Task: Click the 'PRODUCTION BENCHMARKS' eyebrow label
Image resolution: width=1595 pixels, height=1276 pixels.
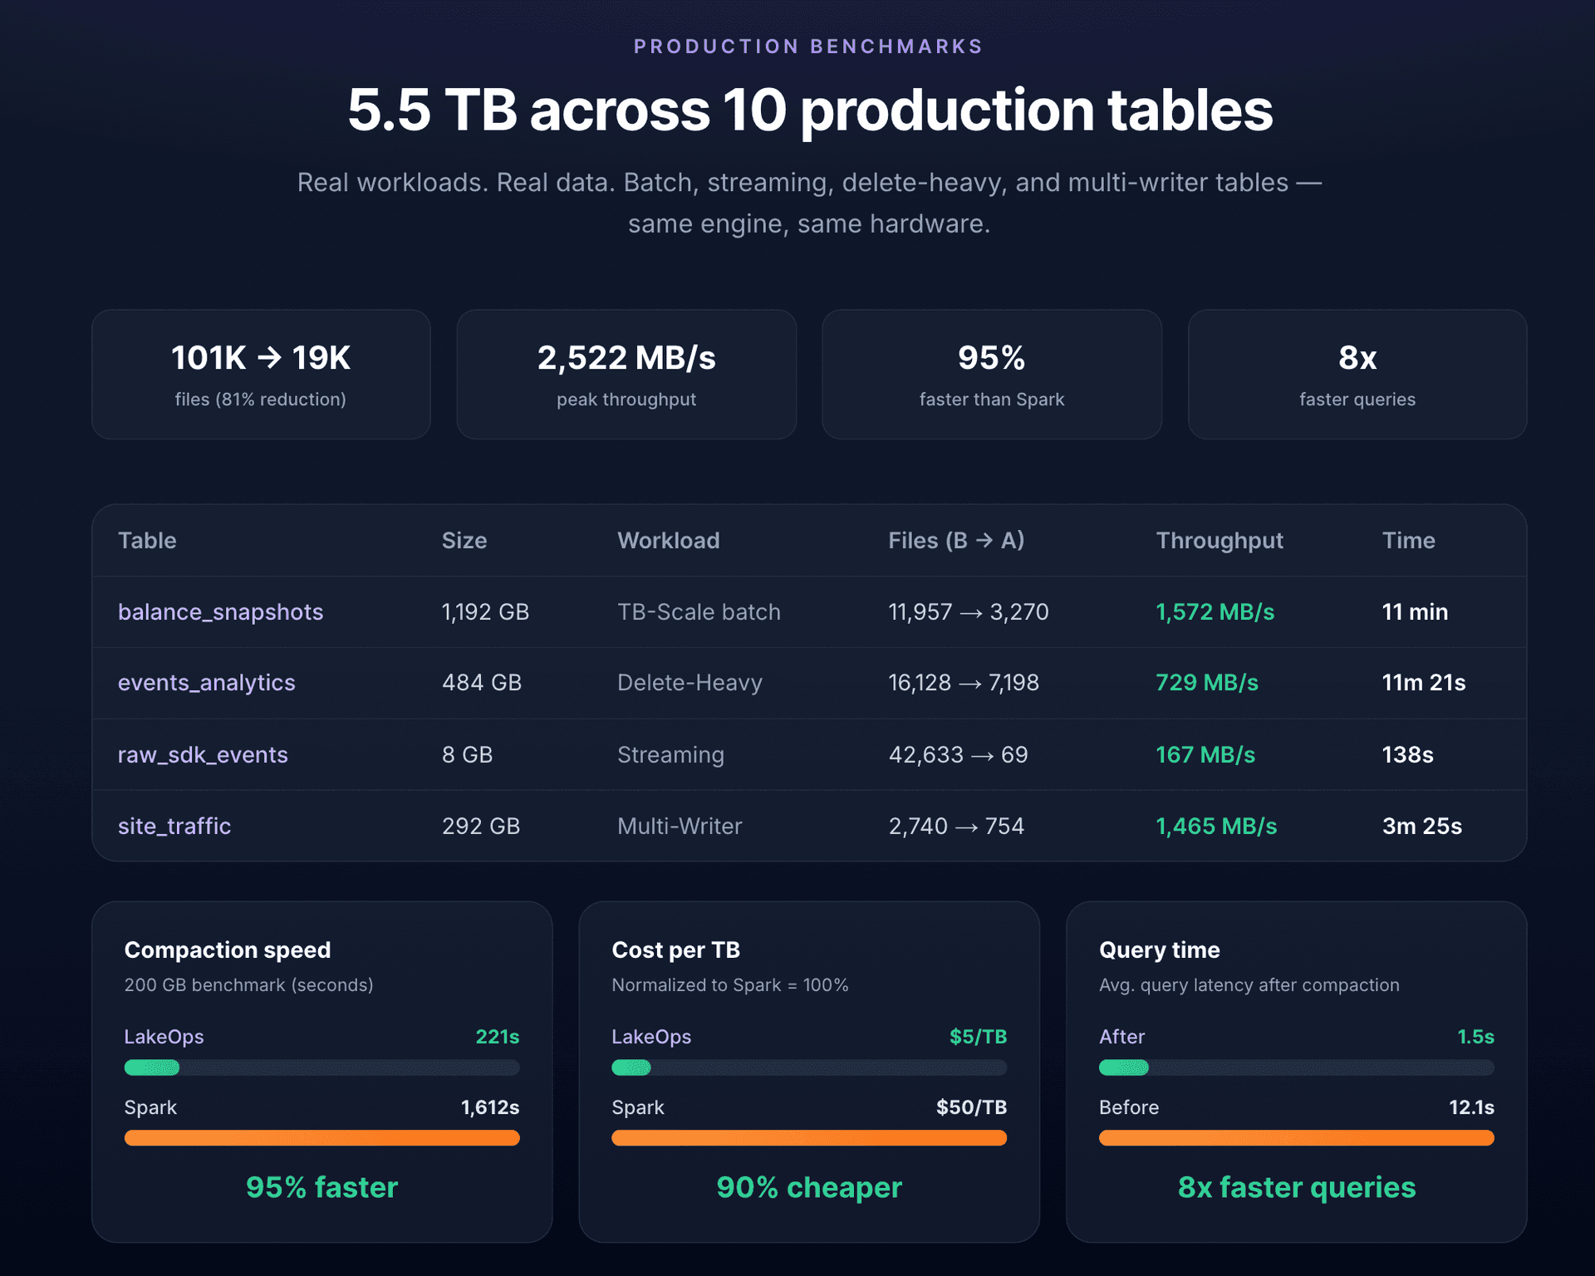Action: [808, 47]
